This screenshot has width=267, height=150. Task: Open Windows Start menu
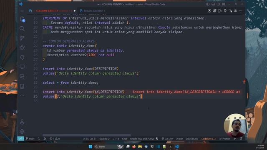(x=91, y=147)
